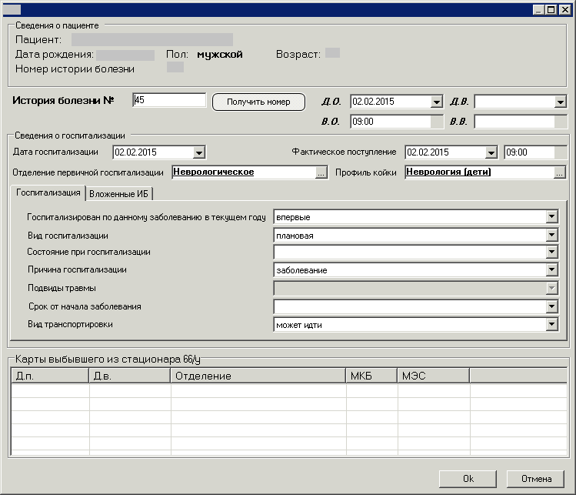This screenshot has width=576, height=495.
Task: Open the 'Дата госпитализации' date dropdown
Action: click(x=198, y=152)
